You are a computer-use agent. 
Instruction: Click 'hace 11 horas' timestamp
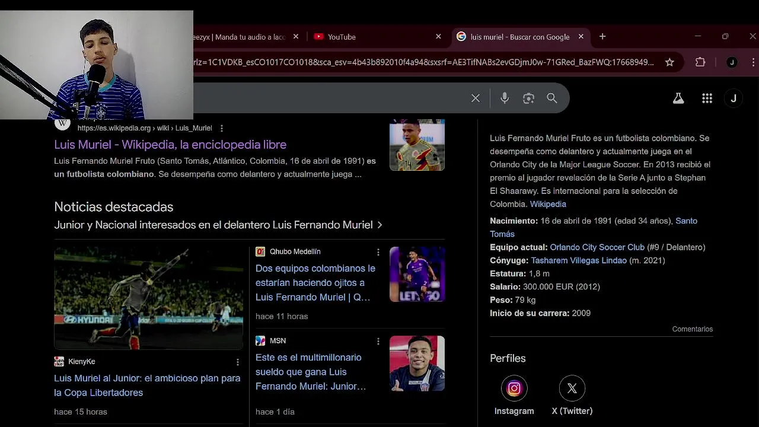tap(282, 317)
